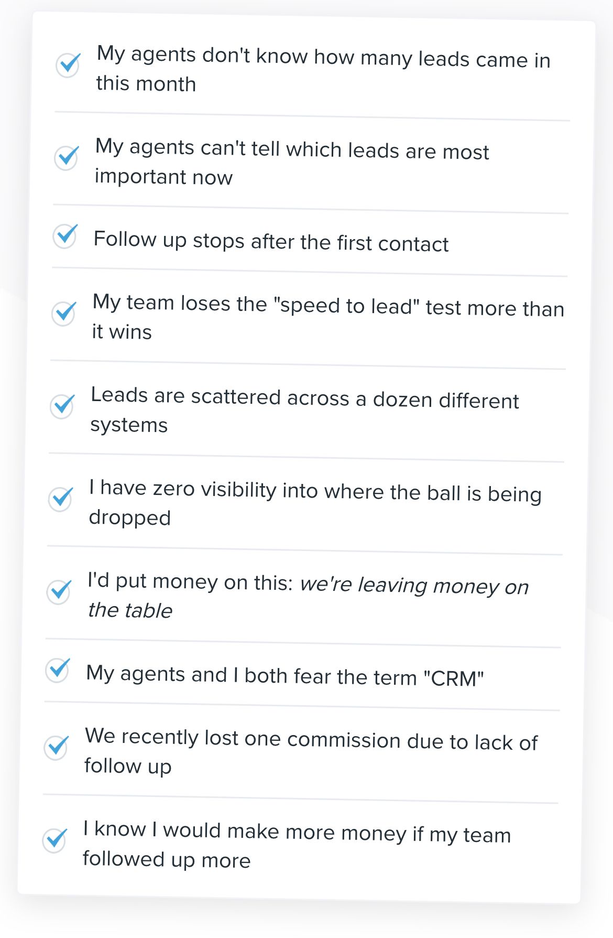Uncheck the zero visibility checkbox
The width and height of the screenshot is (613, 938).
[x=60, y=499]
